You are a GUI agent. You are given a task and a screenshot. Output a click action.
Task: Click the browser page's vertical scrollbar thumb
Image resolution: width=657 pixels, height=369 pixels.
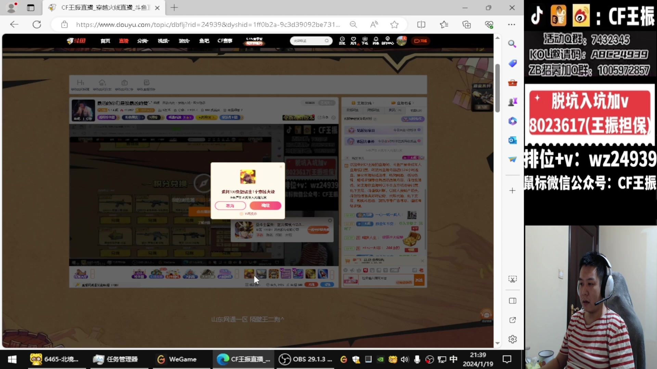498,88
